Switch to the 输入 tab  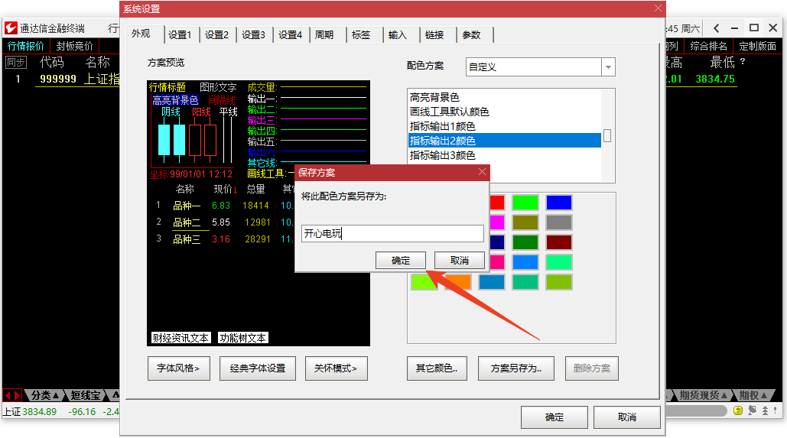(397, 34)
